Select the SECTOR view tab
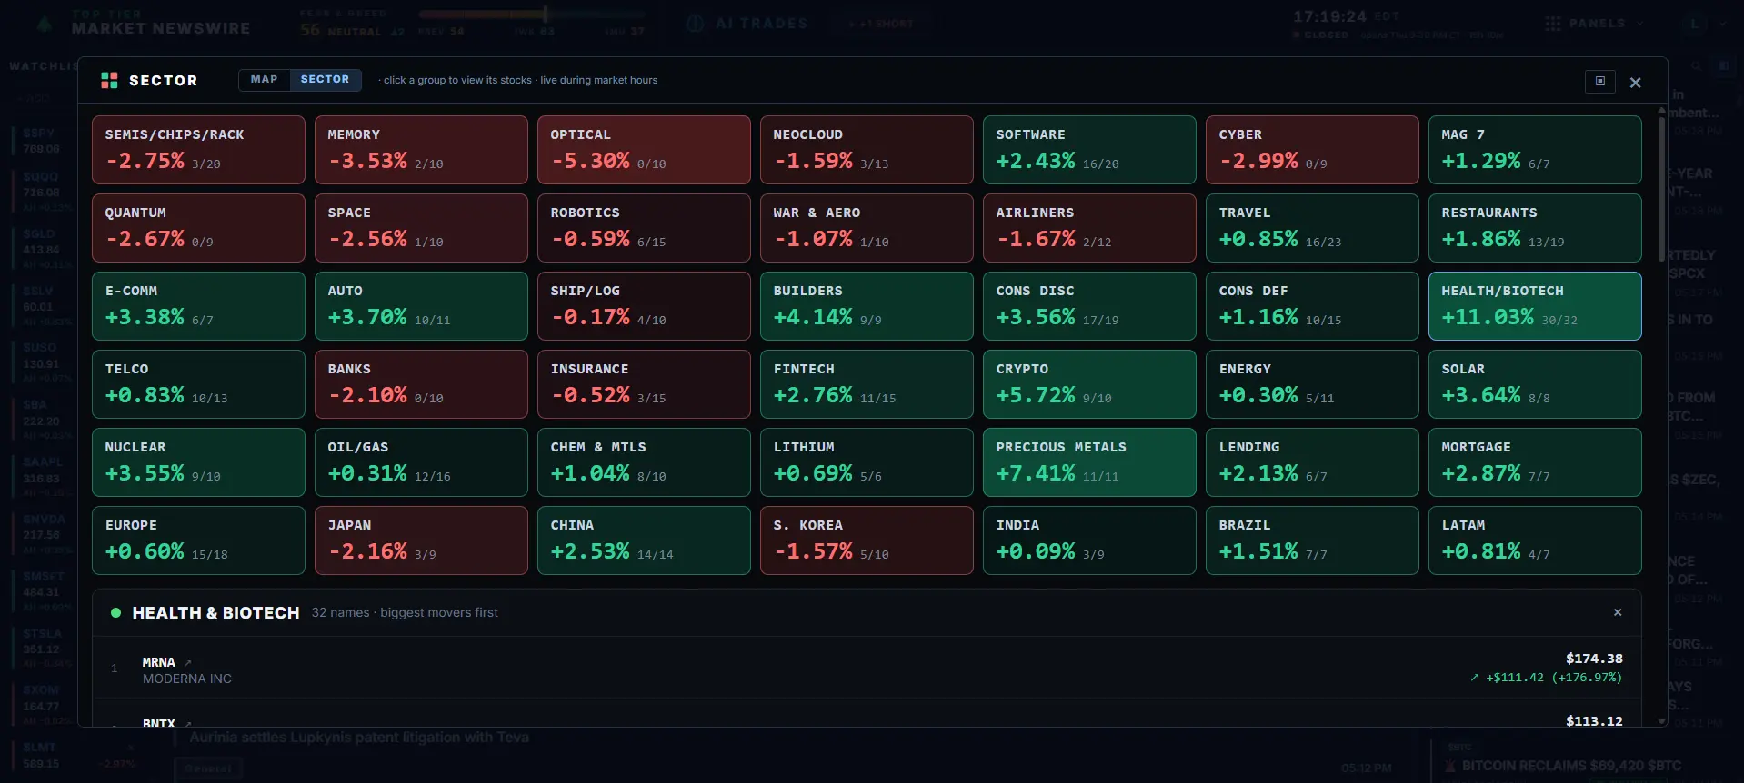 (325, 80)
